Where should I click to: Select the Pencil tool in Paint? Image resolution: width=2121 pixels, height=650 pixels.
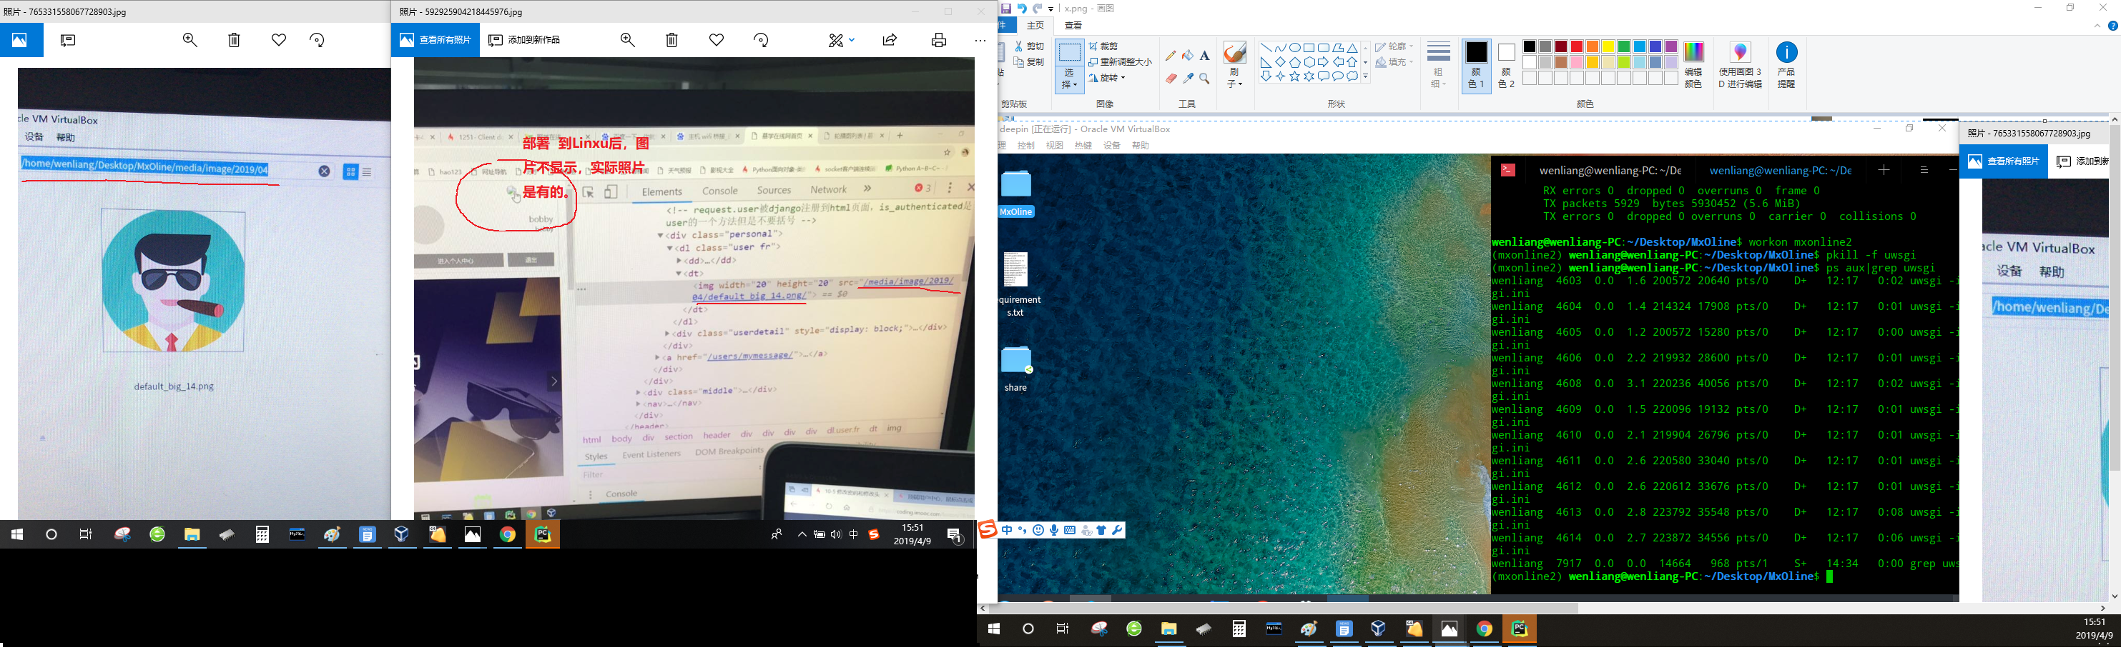point(1171,56)
